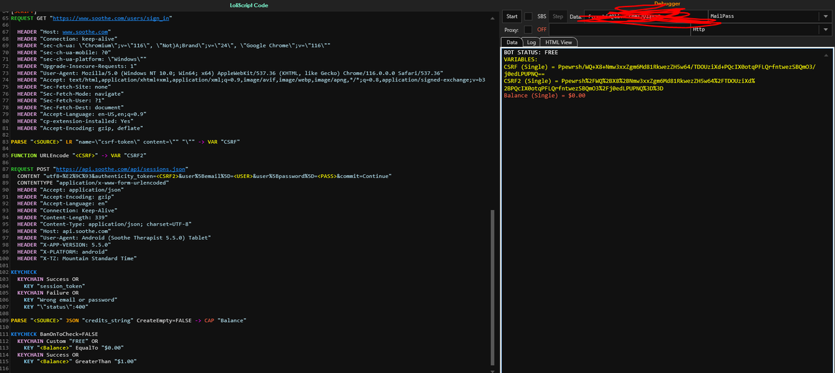Open the api.soothe.com sessions.json link
Screen dimensions: 835x373
pos(121,168)
